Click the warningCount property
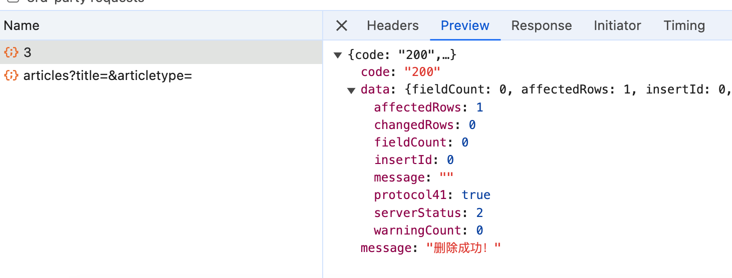This screenshot has height=278, width=732. click(417, 230)
